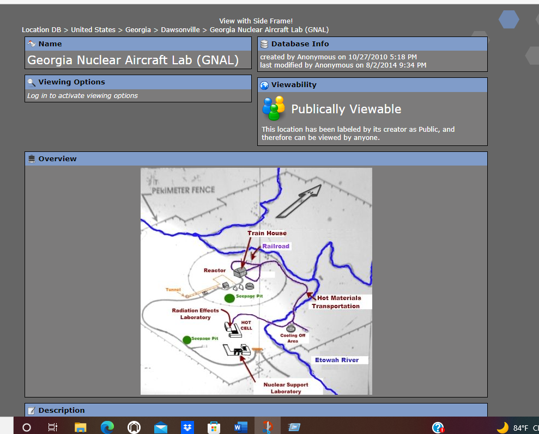
Task: Click the 'Viewability' heading text
Action: [294, 85]
